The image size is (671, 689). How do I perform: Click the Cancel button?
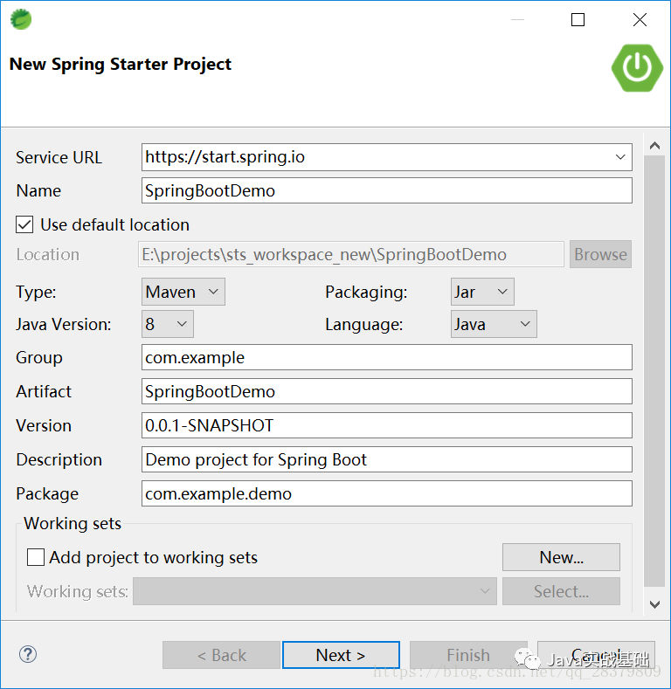pyautogui.click(x=596, y=655)
